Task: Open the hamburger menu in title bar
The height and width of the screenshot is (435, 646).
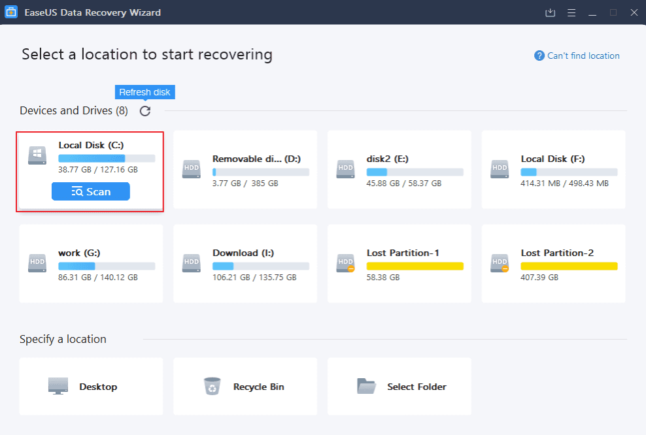Action: pos(571,12)
